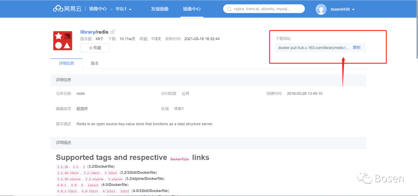Click the lock icon next to redis
418x196 pixels.
click(113, 32)
